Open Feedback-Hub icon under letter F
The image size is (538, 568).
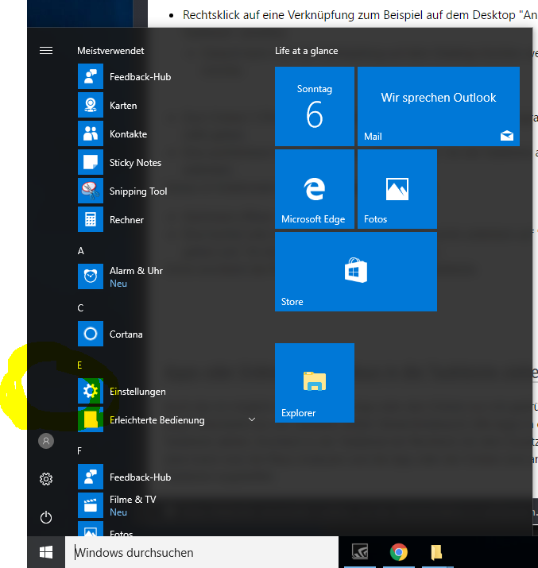click(x=91, y=477)
